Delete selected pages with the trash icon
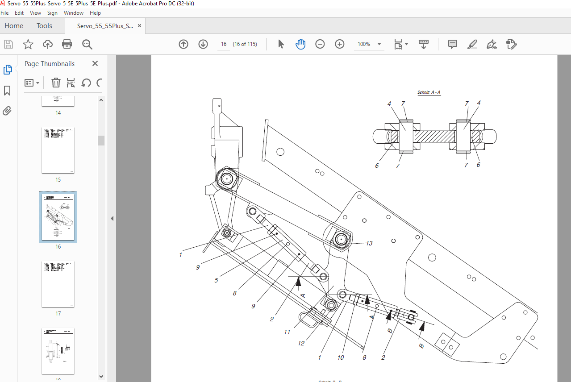 (56, 83)
